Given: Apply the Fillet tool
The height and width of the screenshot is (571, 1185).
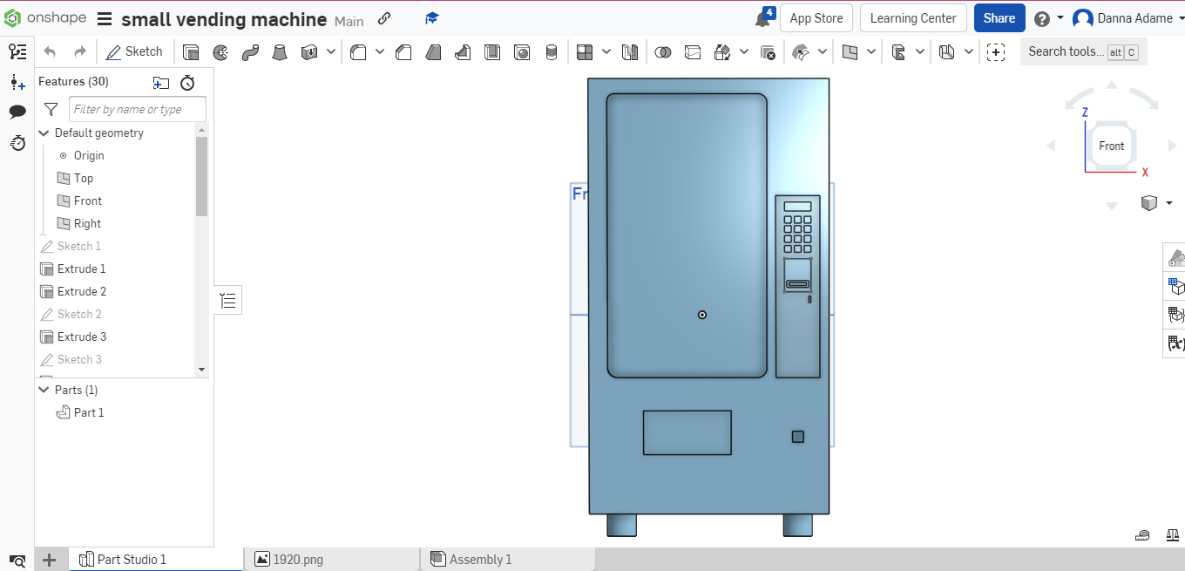Looking at the screenshot, I should click(x=358, y=51).
